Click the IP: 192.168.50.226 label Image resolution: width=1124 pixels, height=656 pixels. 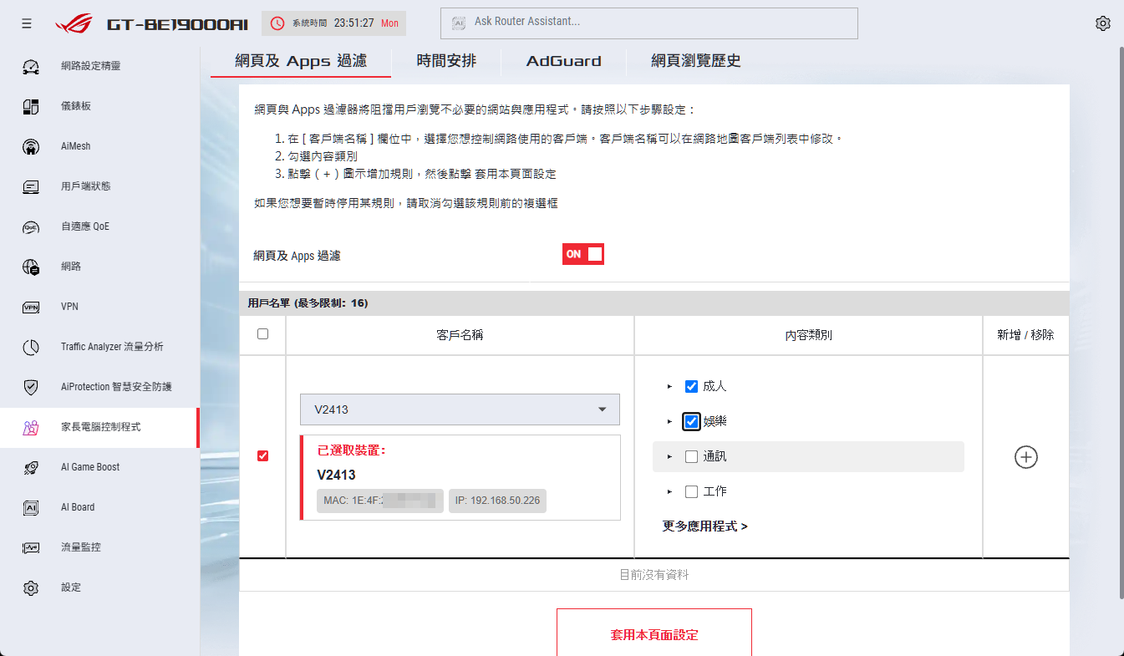[497, 501]
